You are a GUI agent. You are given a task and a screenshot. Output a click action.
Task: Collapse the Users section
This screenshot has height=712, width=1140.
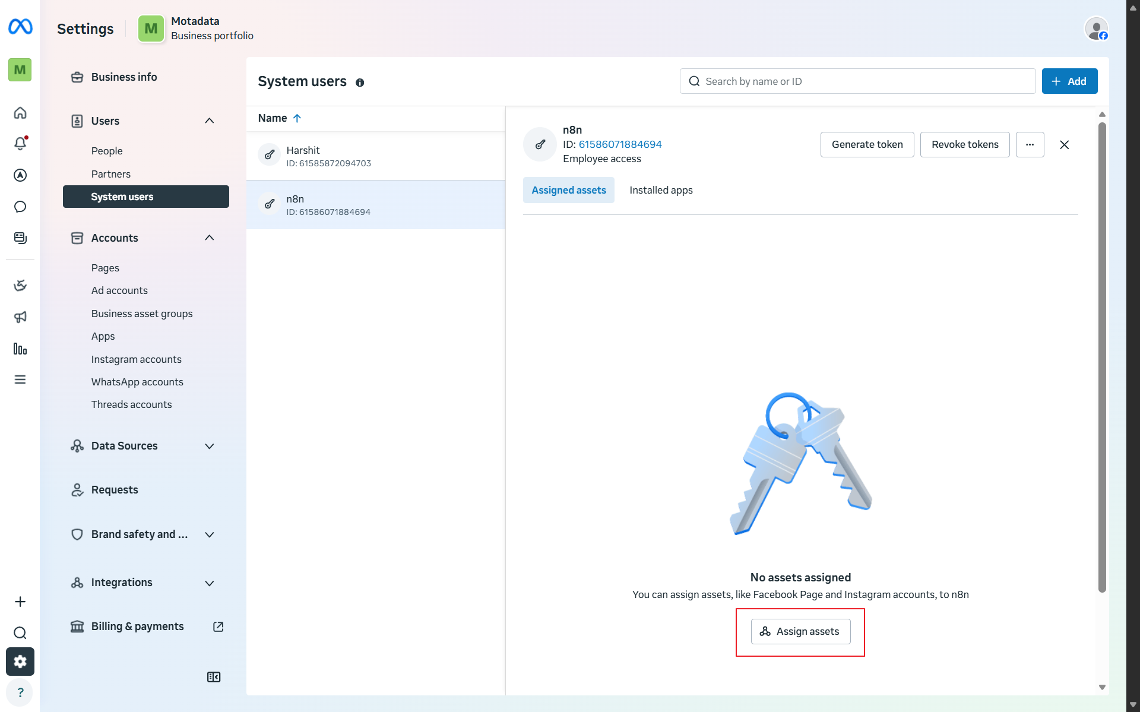[210, 121]
